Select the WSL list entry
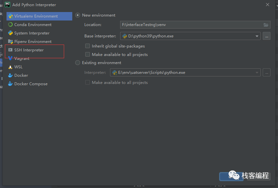 pos(39,67)
